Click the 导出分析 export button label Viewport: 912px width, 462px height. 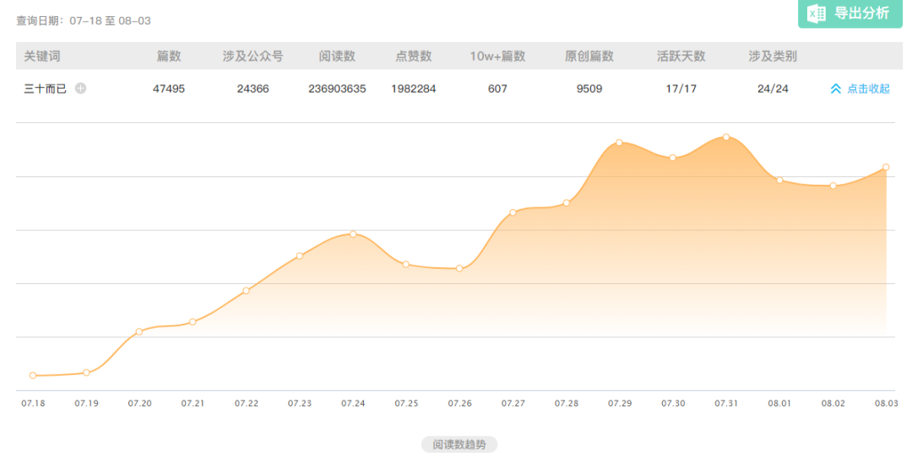pyautogui.click(x=862, y=13)
